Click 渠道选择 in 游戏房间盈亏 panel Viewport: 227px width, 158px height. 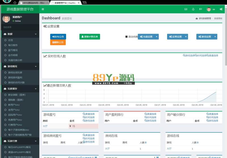[89, 135]
